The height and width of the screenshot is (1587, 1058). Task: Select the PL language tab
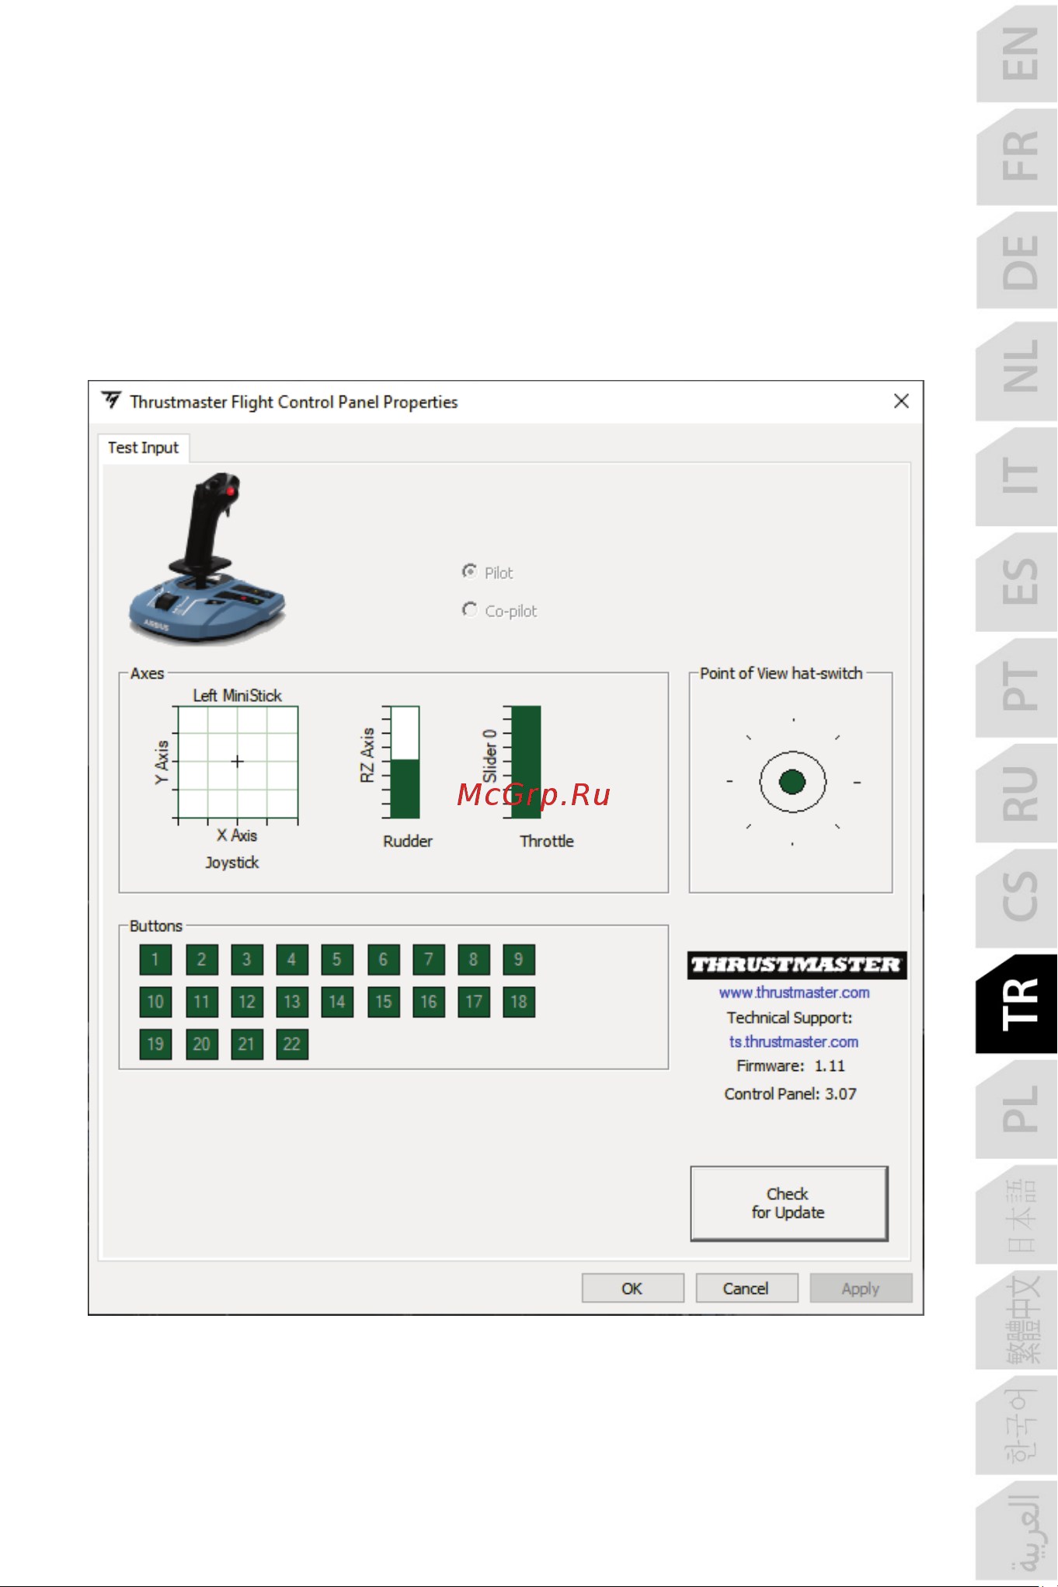pyautogui.click(x=1018, y=1109)
